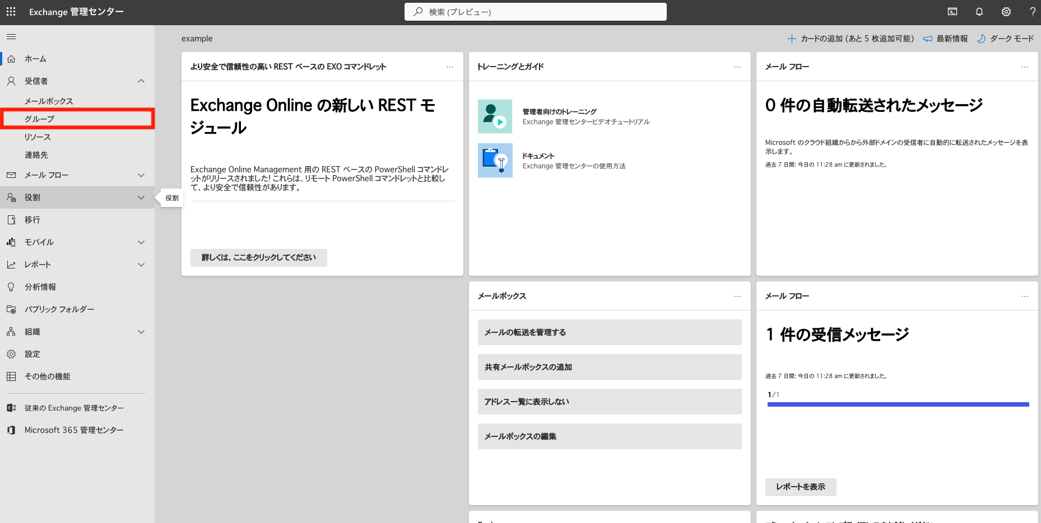The height and width of the screenshot is (523, 1041).
Task: Open ドキュメント link text
Action: tap(538, 156)
